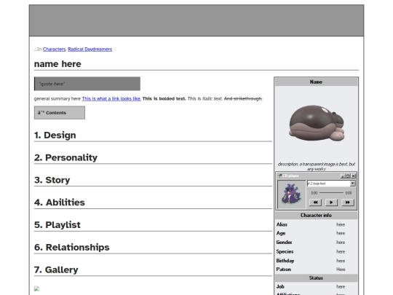Close the CD player widget

[x=353, y=176]
